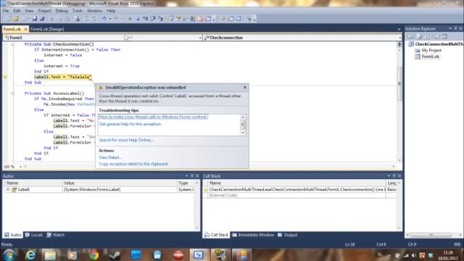
Task: Click View Designer icon in Solution Explorer
Action: click(x=444, y=36)
